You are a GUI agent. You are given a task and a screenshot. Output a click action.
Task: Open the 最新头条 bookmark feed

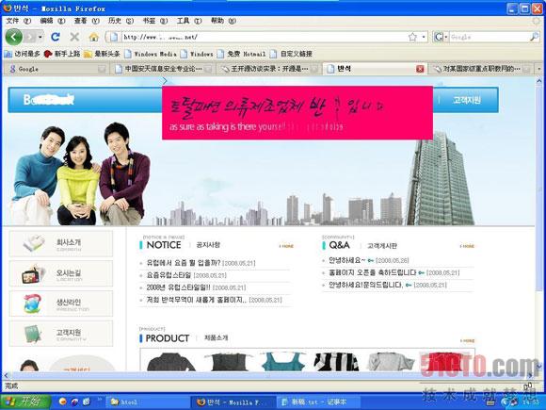click(102, 54)
